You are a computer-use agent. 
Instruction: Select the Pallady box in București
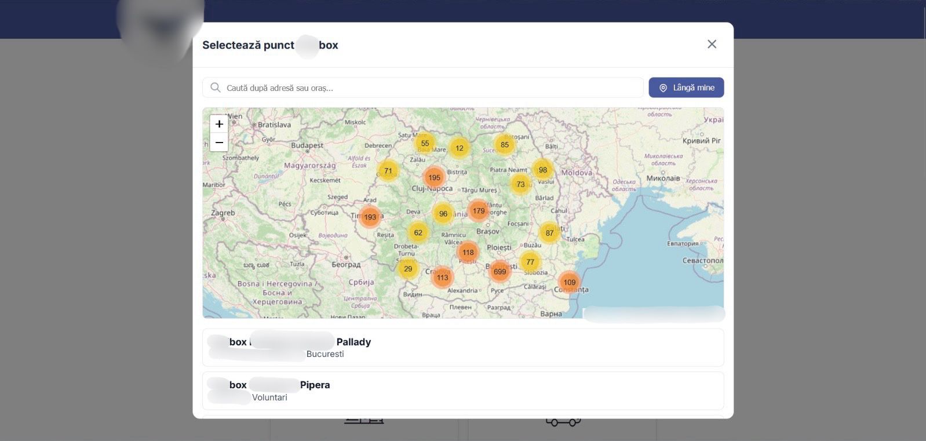462,348
